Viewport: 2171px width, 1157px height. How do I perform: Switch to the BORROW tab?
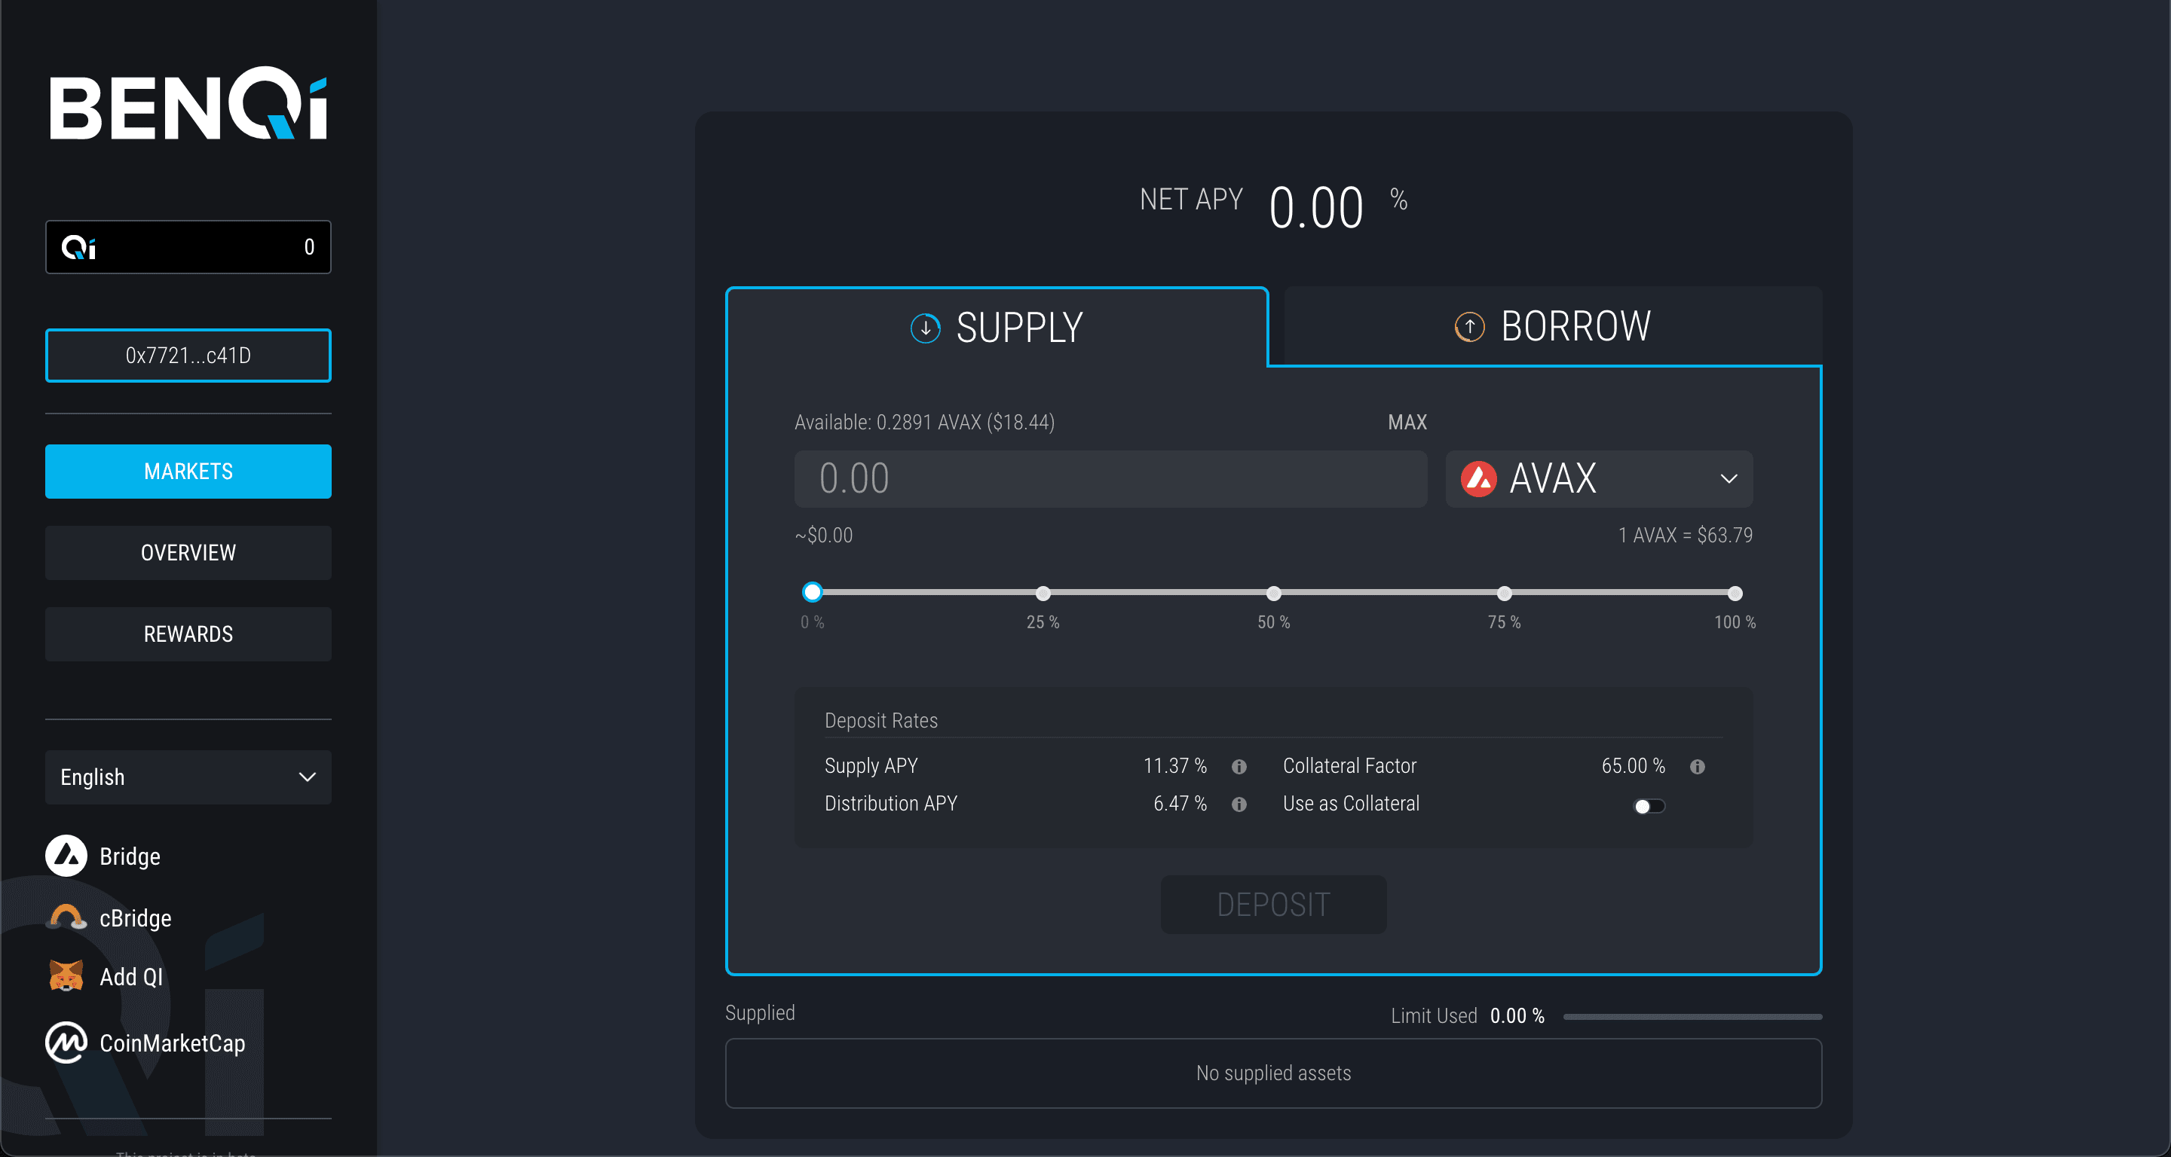pos(1552,327)
